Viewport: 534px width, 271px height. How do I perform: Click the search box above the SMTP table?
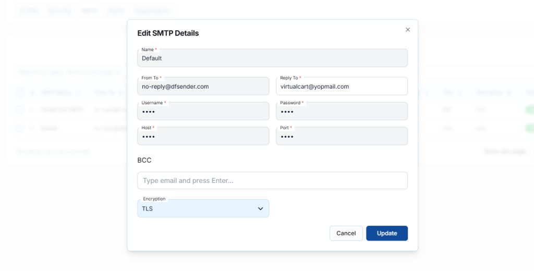pos(69,72)
